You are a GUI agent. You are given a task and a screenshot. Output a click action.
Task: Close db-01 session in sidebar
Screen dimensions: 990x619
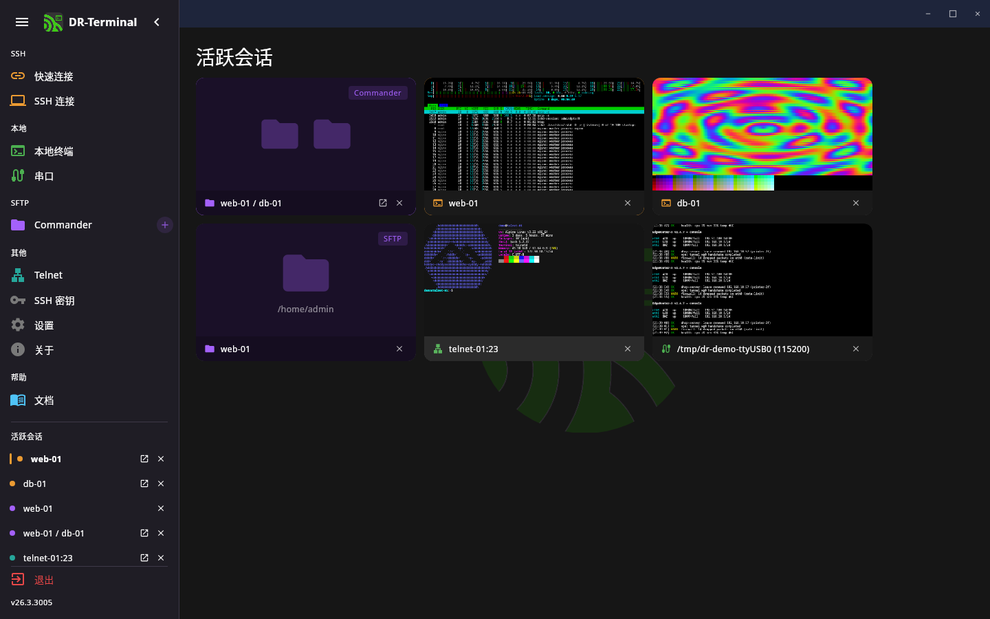(x=161, y=484)
